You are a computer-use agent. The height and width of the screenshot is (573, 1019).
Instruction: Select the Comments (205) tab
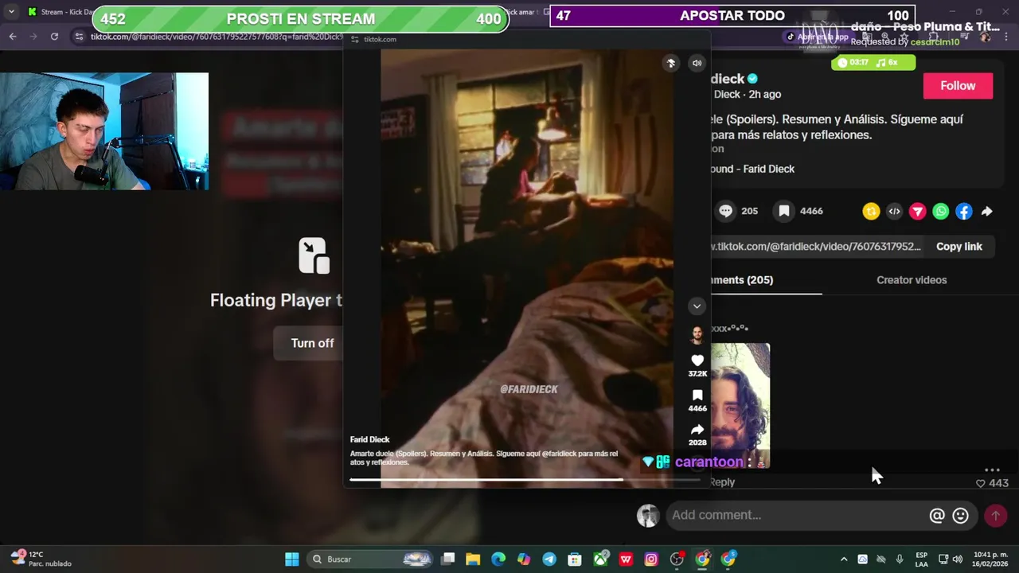[x=740, y=280]
